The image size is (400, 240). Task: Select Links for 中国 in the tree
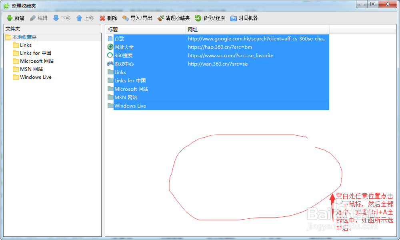click(x=36, y=53)
